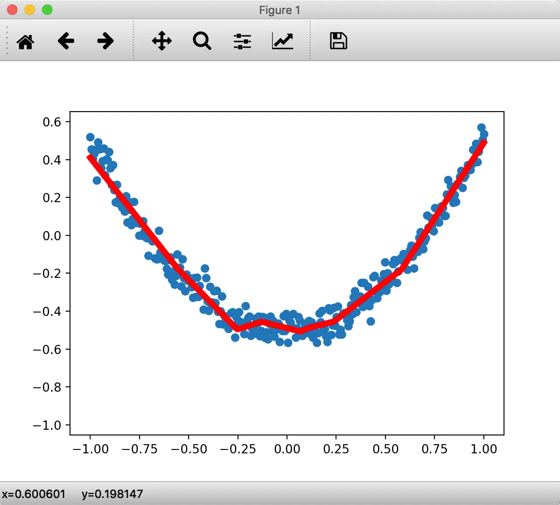Click the y-axis tick label −0.2

pyautogui.click(x=47, y=274)
